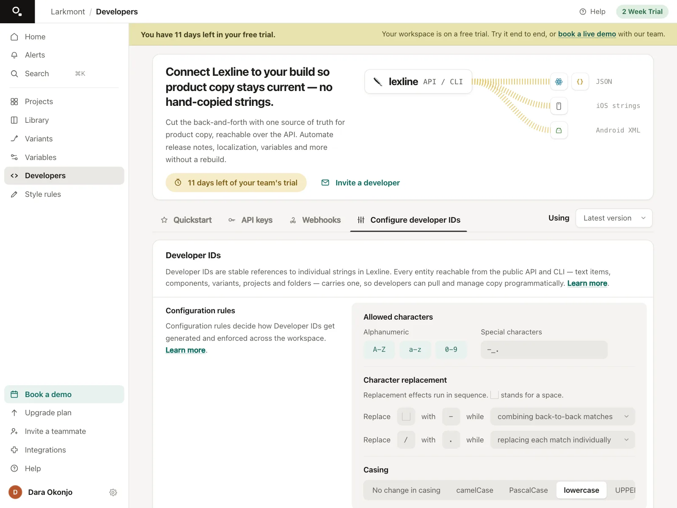Toggle the A–Z uppercase characters chip
The width and height of the screenshot is (677, 508).
point(379,350)
